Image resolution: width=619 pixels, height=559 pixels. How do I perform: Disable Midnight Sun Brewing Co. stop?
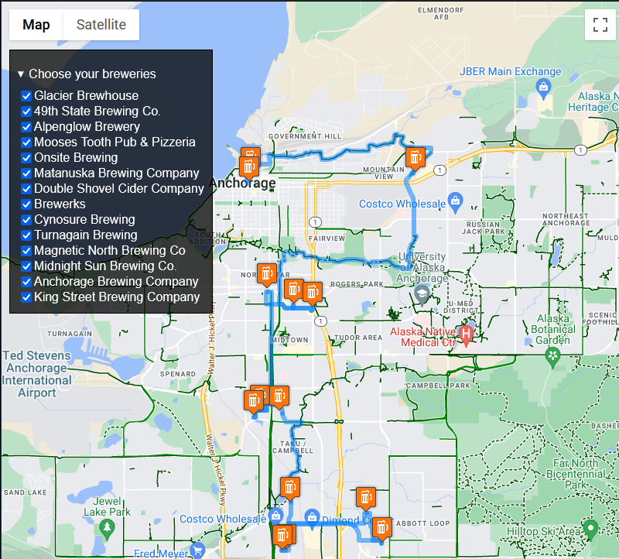pyautogui.click(x=26, y=266)
